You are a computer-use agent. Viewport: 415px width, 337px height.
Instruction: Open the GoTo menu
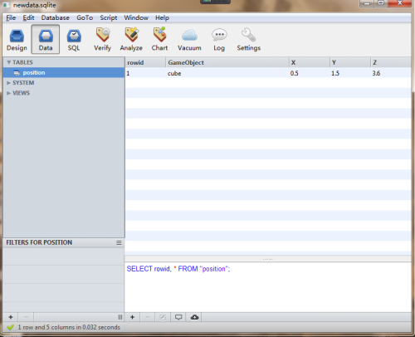tap(85, 17)
